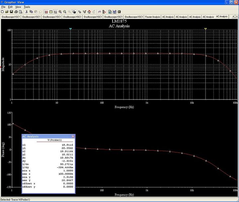Zoom in on the graph
Screen dimensions: 239x202
click(x=60, y=12)
